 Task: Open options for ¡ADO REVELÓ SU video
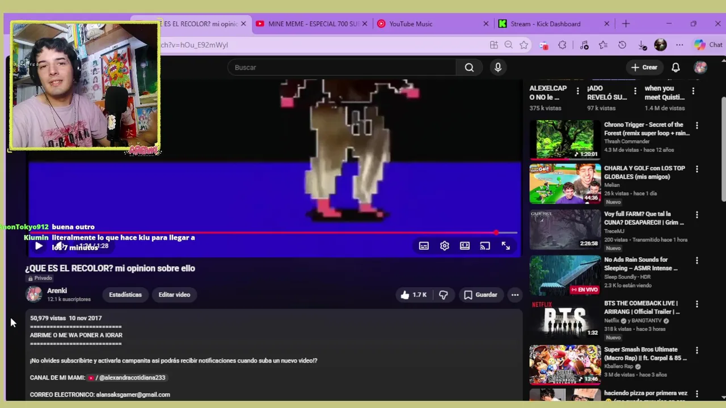635,91
